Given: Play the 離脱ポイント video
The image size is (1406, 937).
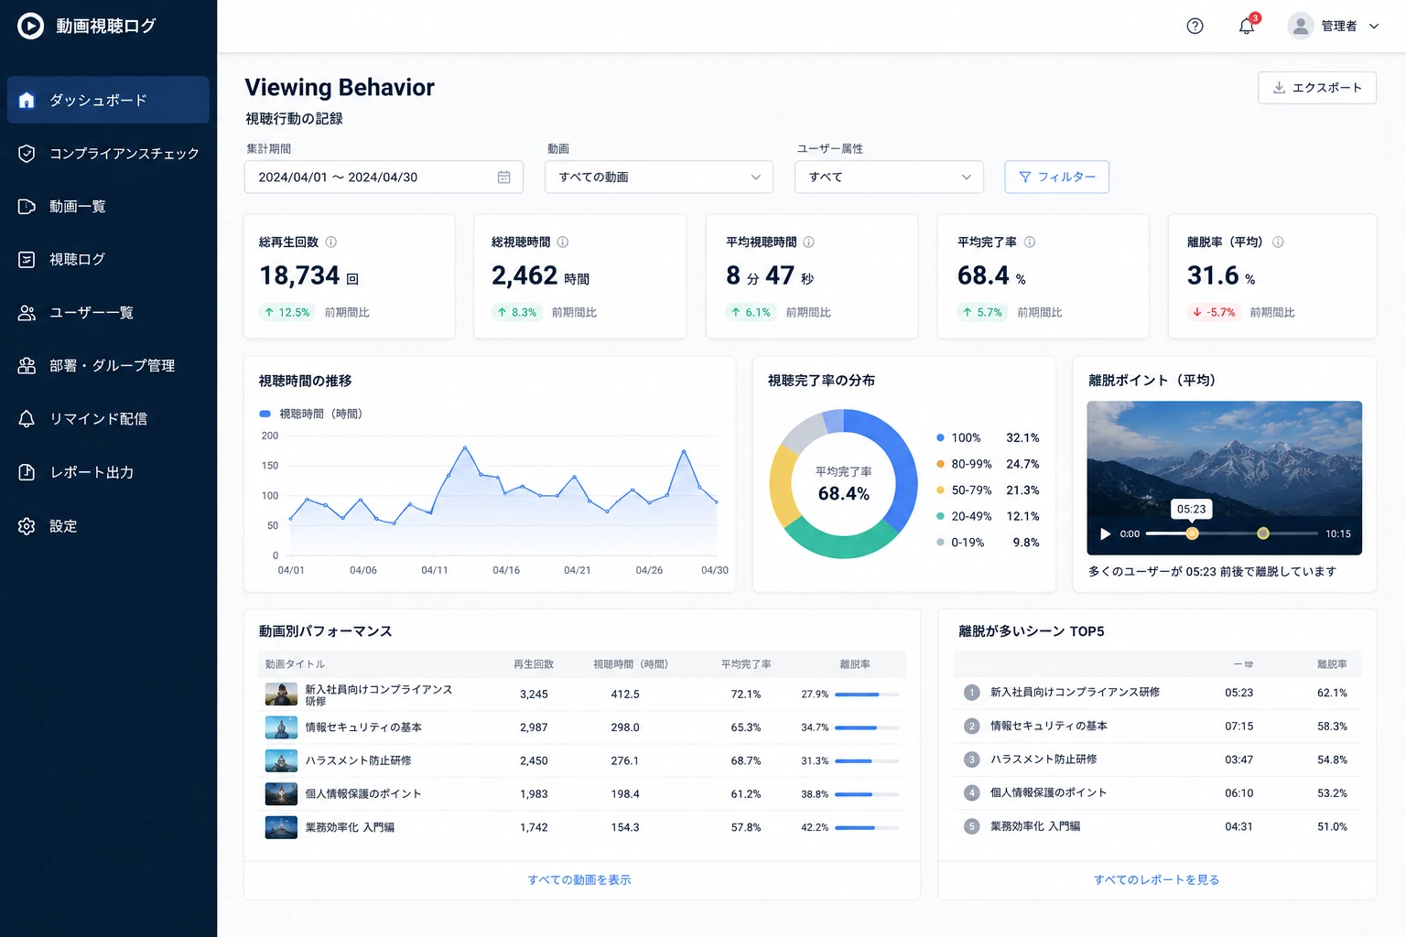Looking at the screenshot, I should click(x=1105, y=533).
